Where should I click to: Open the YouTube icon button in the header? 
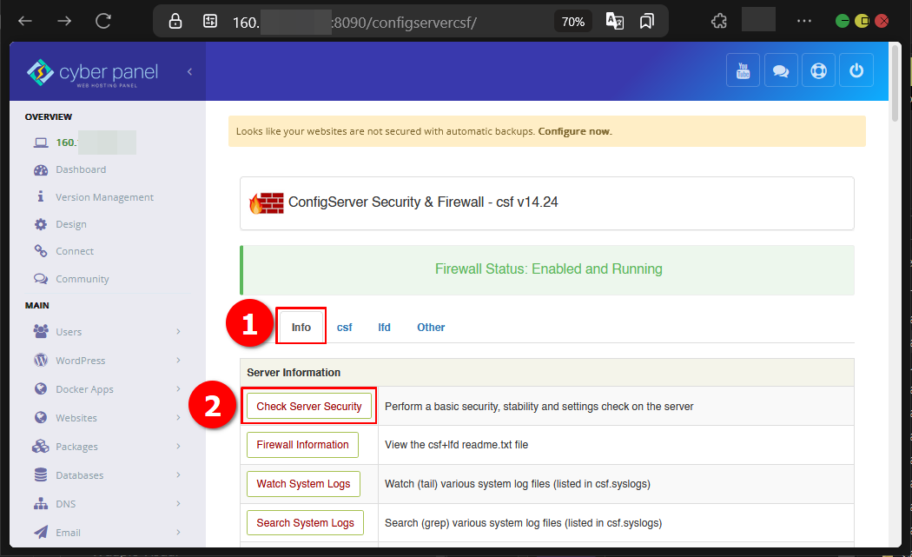point(743,70)
